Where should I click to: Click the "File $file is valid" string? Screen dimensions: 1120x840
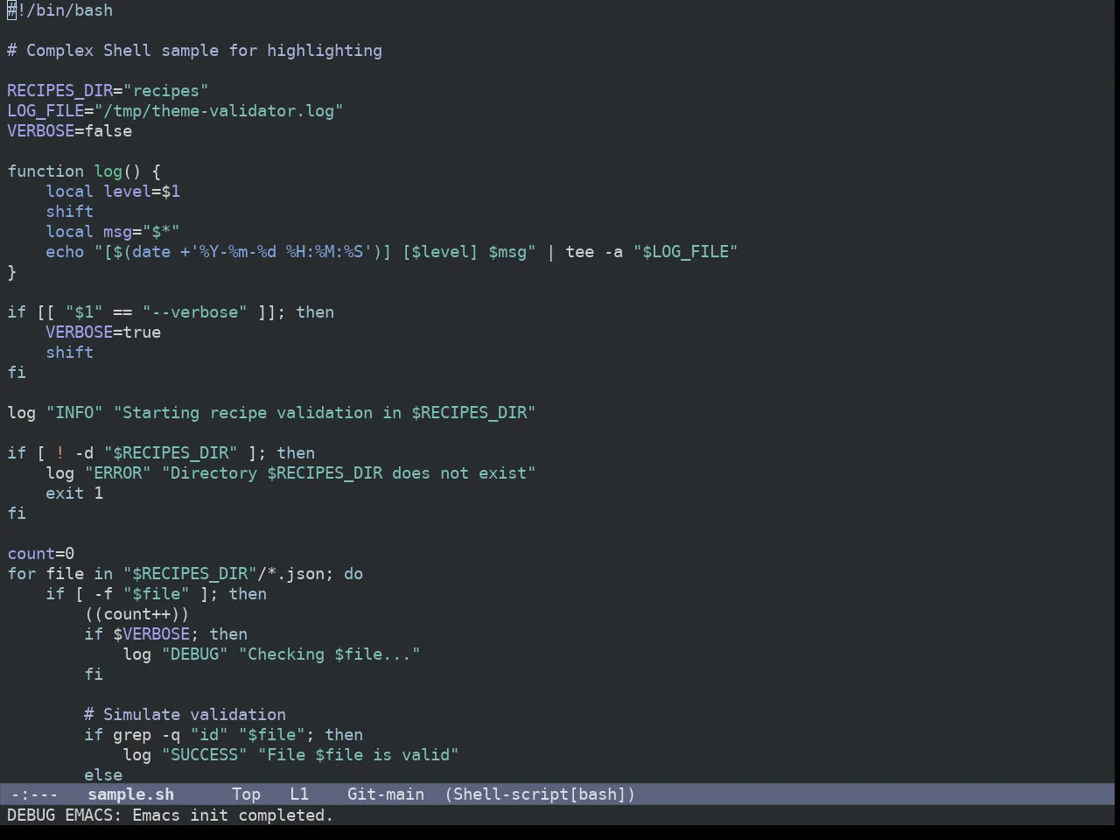[358, 755]
